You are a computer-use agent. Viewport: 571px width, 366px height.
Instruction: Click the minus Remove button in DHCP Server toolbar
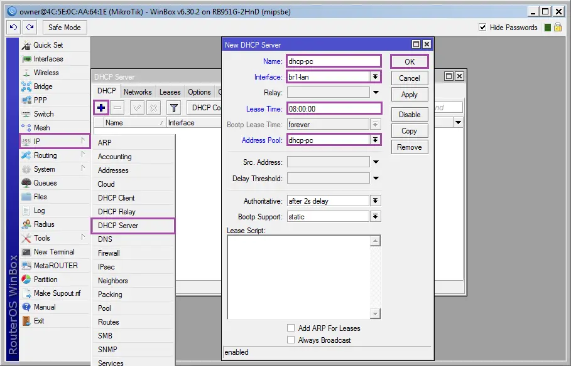[x=117, y=108]
